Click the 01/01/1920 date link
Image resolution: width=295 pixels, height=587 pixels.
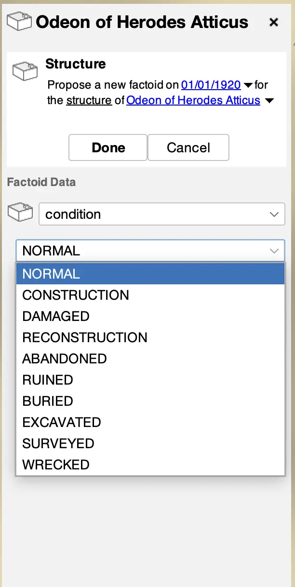coord(211,85)
